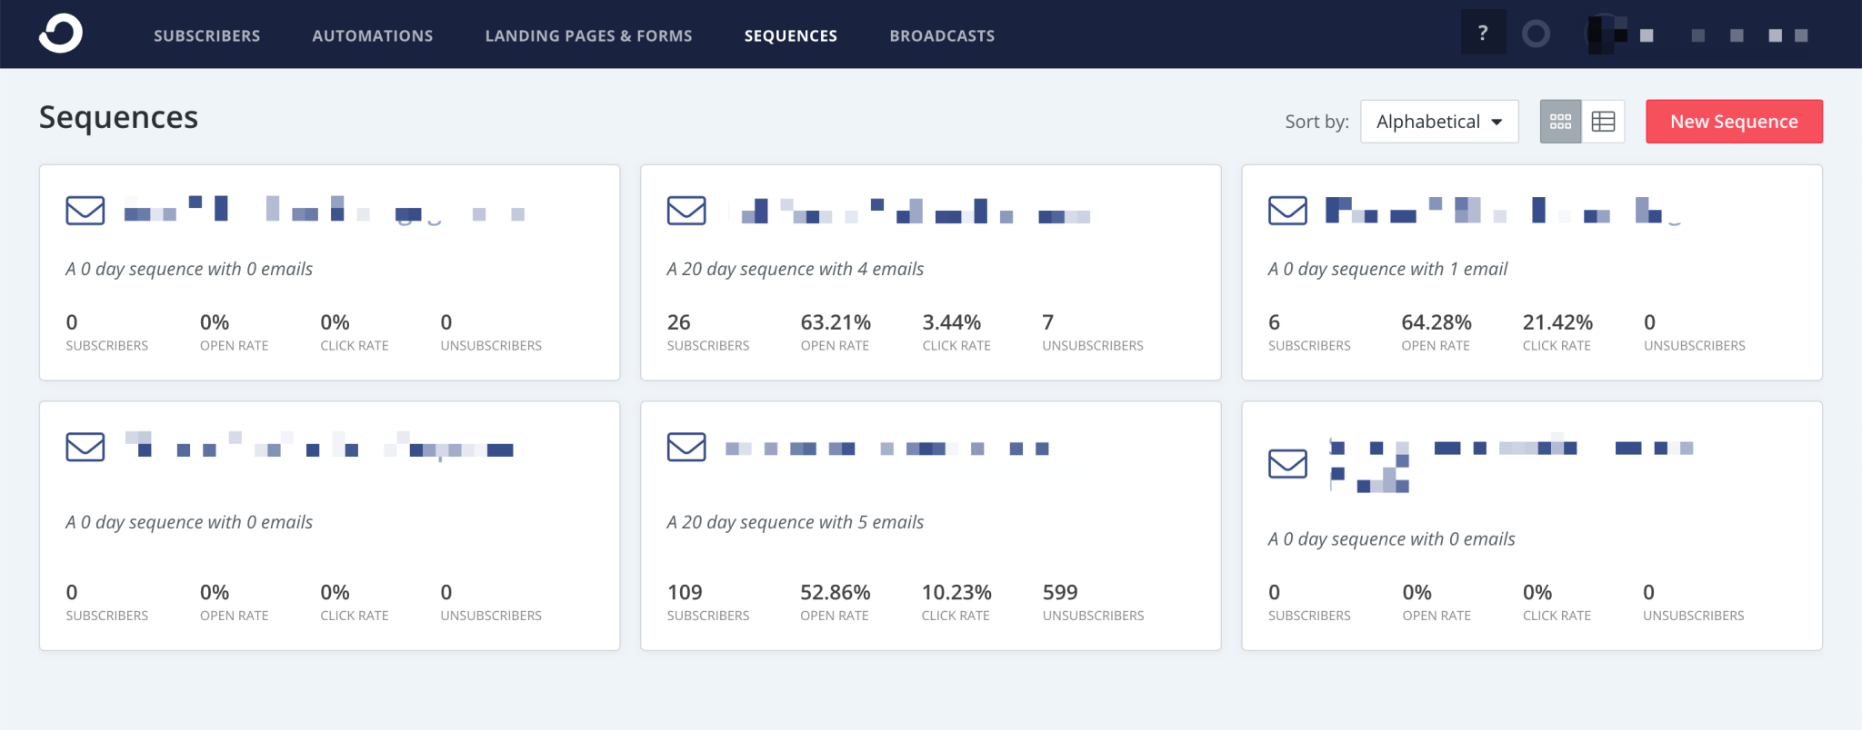Click the Sequences page heading
The width and height of the screenshot is (1862, 730).
click(x=118, y=118)
